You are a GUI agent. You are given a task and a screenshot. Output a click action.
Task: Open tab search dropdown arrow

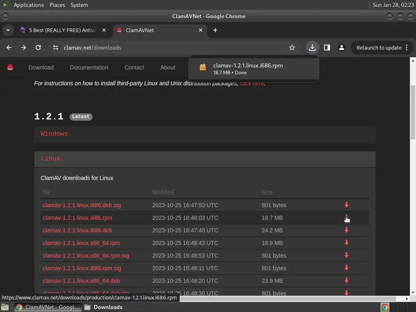[8, 30]
